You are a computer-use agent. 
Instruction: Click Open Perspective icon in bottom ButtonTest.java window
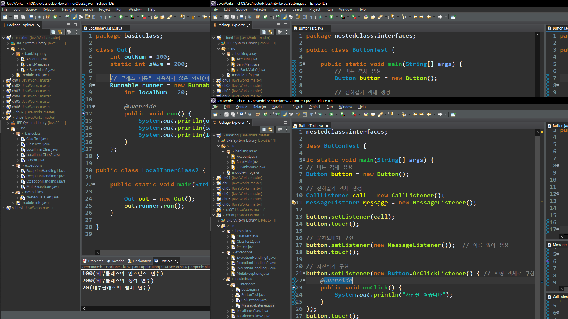pos(453,114)
